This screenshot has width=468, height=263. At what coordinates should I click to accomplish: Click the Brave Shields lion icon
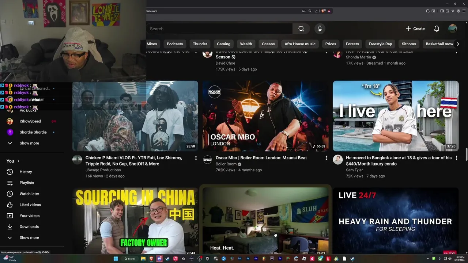(323, 11)
